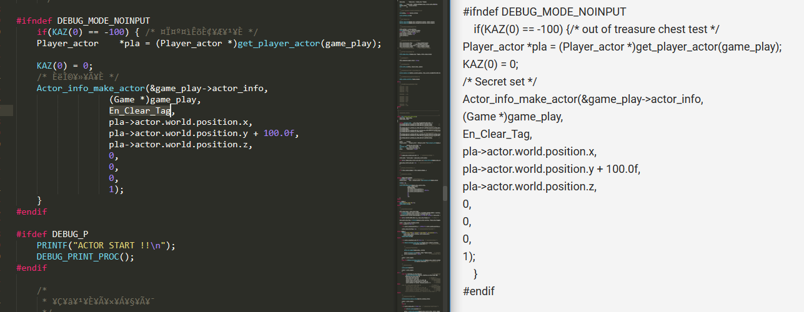Click '(Game *)game_play,' in the dark editor
Viewport: 804px width, 312px height.
point(155,99)
